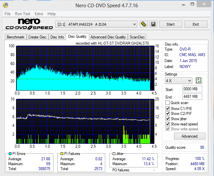This screenshot has height=176, width=214.
Task: Click the Start button
Action: [171, 24]
